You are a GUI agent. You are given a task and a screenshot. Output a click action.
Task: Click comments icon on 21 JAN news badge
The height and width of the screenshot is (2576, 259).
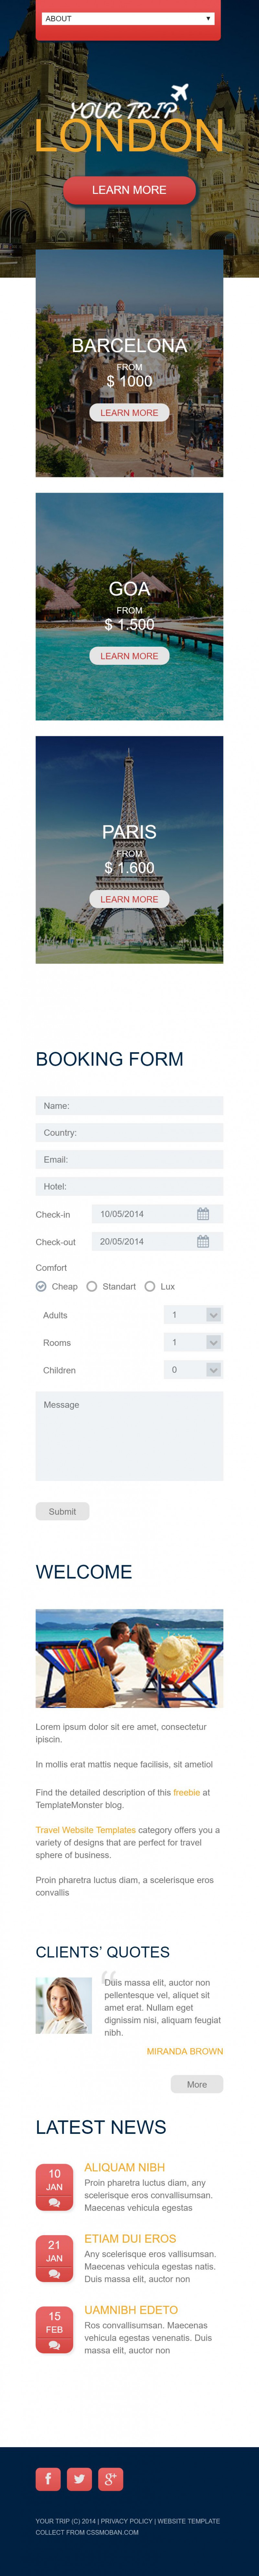pos(54,2273)
